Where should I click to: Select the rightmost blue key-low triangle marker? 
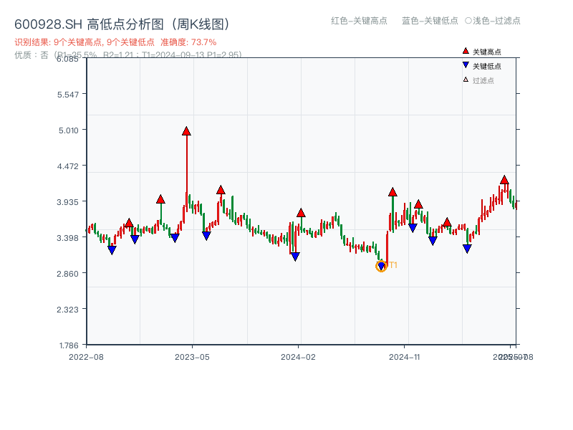tap(467, 249)
